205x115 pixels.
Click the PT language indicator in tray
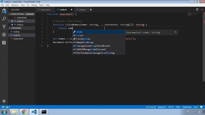(188, 111)
